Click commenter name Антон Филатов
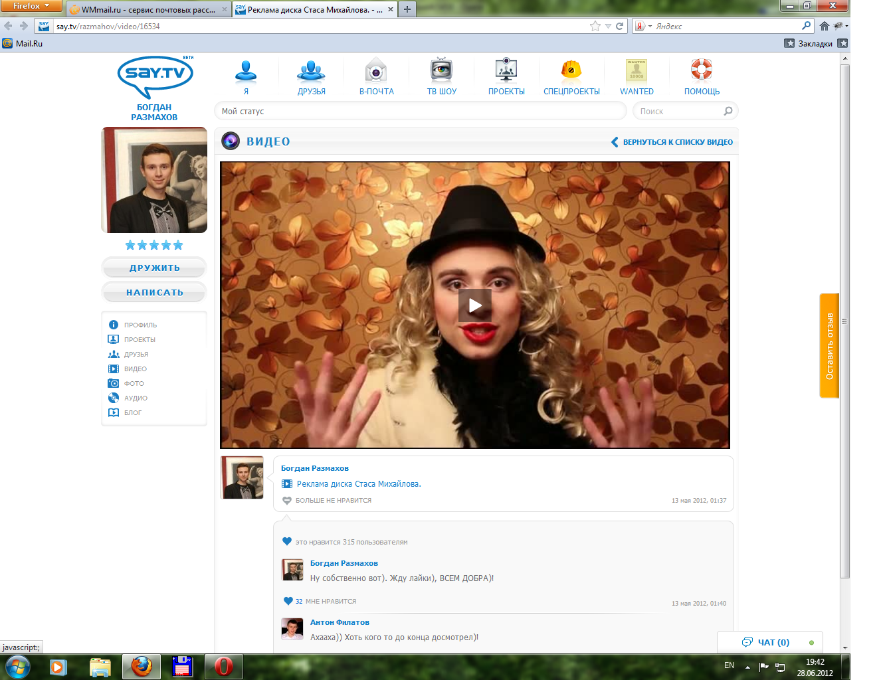Screen dimensions: 885x680 (x=340, y=622)
